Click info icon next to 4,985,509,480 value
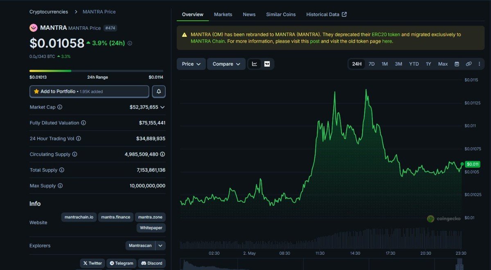This screenshot has width=491, height=270. click(x=162, y=154)
